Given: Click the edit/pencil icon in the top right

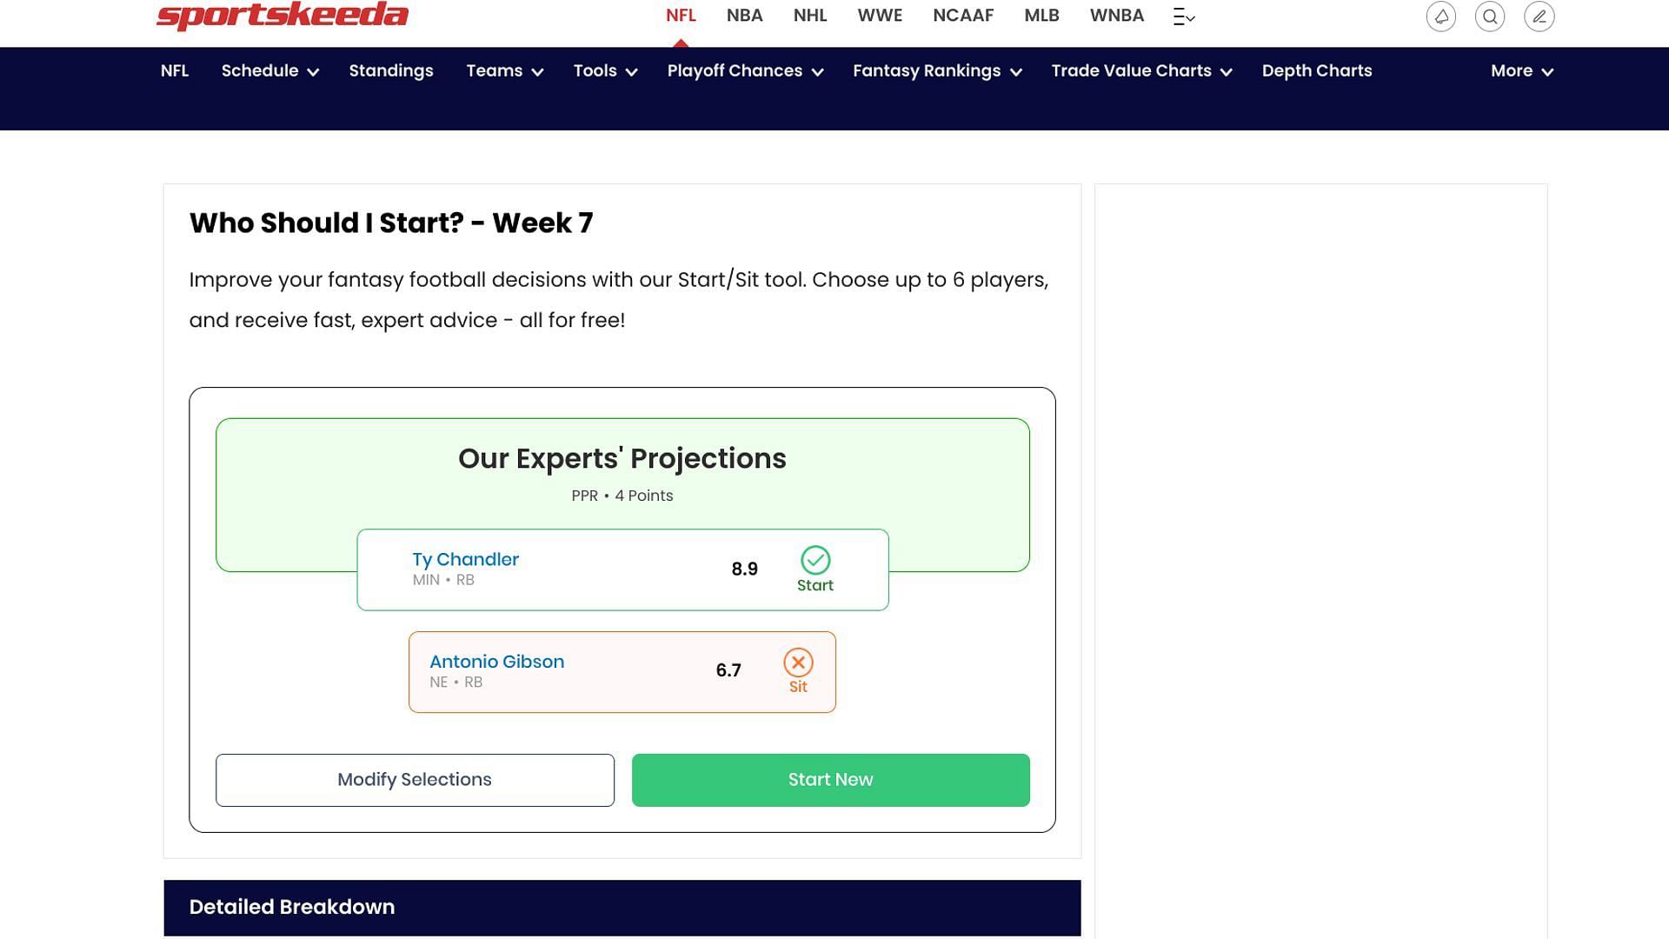Looking at the screenshot, I should click(1539, 15).
